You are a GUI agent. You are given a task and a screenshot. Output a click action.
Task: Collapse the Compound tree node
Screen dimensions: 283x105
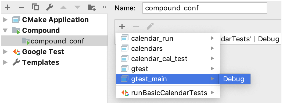(x=5, y=31)
